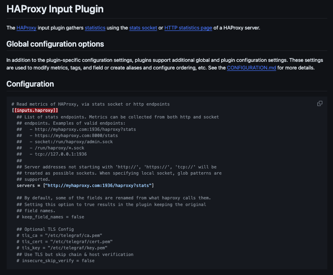The image size is (333, 275).
Task: Click the '## By default, some of the fields' comment
Action: [114, 198]
